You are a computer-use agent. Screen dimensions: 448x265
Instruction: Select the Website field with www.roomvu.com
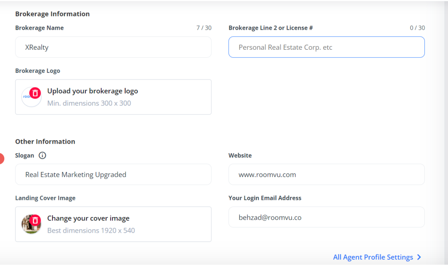coord(326,175)
